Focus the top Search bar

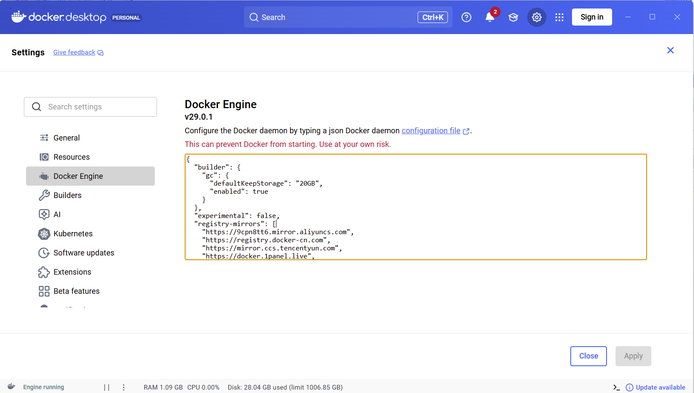point(348,17)
